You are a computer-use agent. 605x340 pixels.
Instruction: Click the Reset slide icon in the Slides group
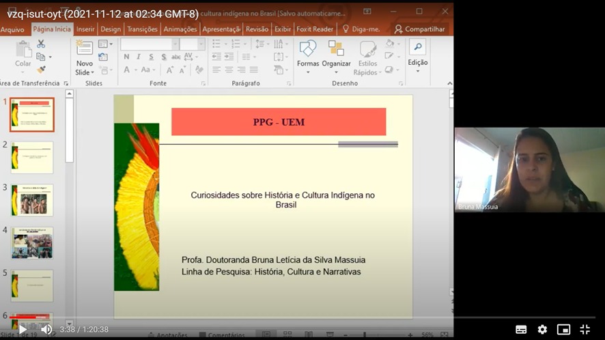pyautogui.click(x=103, y=57)
